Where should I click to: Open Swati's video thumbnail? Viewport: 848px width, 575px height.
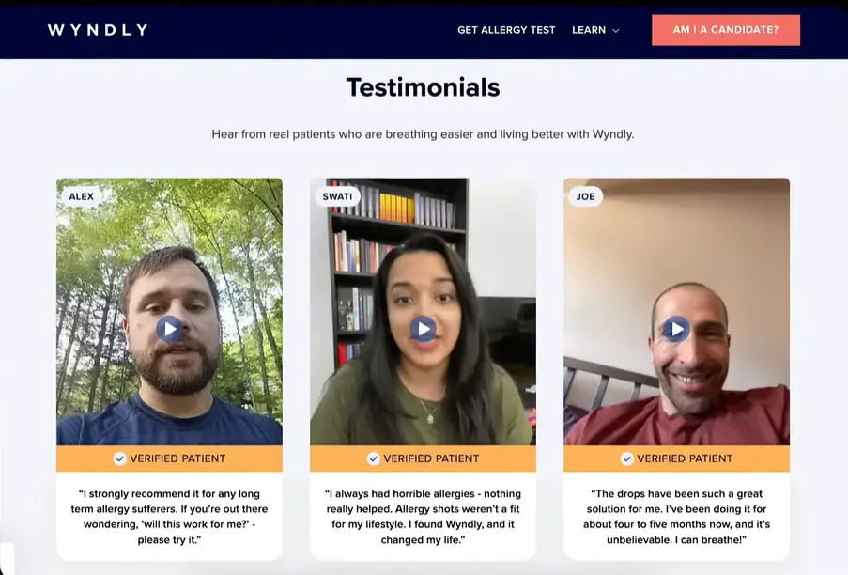tap(423, 312)
